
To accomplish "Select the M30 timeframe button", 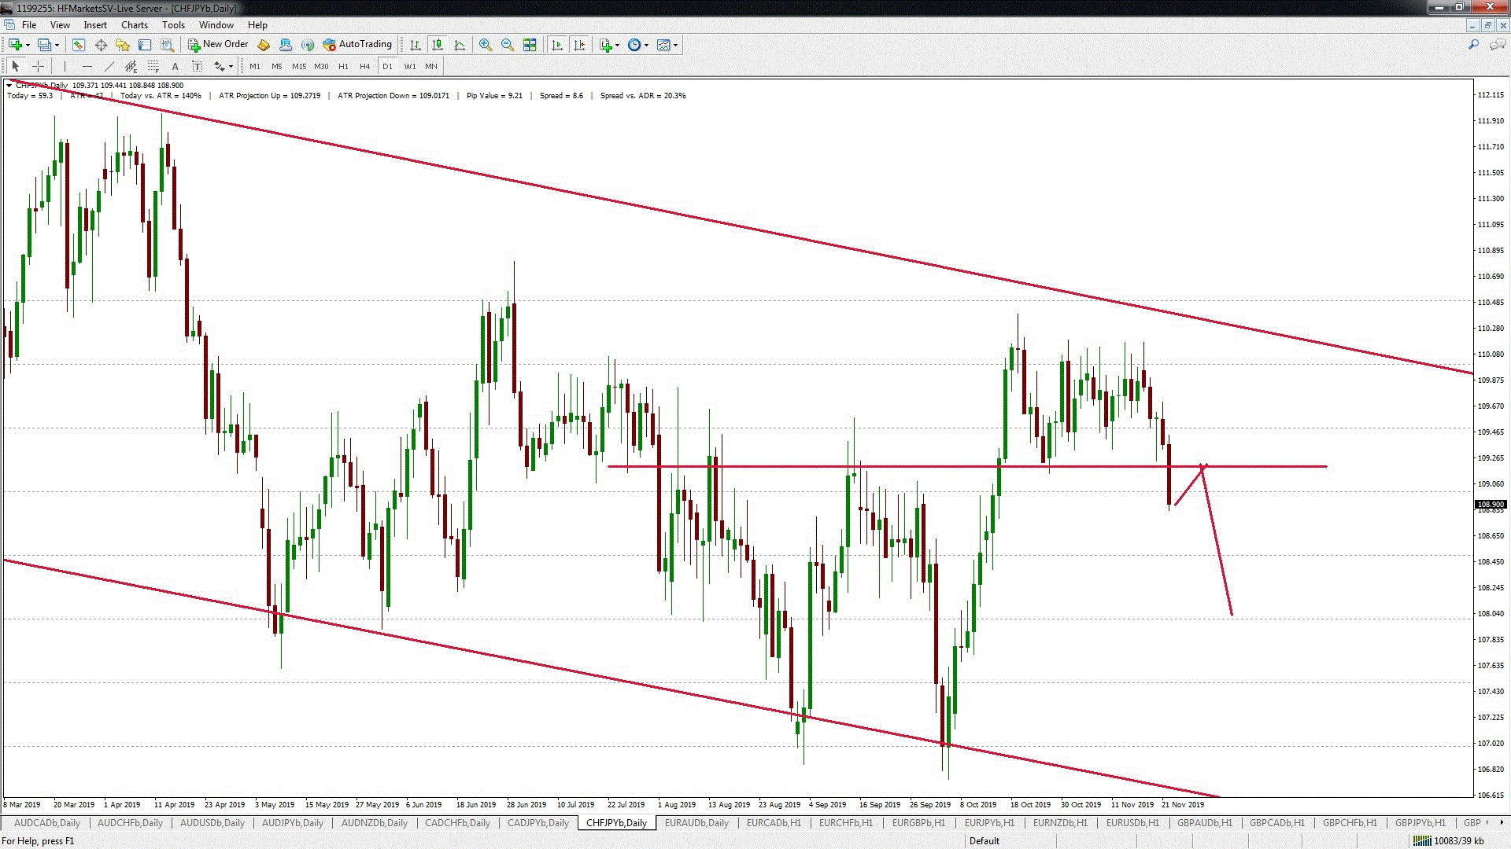I will click(321, 67).
